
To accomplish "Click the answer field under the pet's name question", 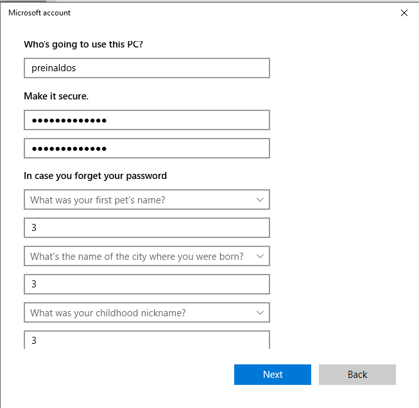I will point(146,228).
